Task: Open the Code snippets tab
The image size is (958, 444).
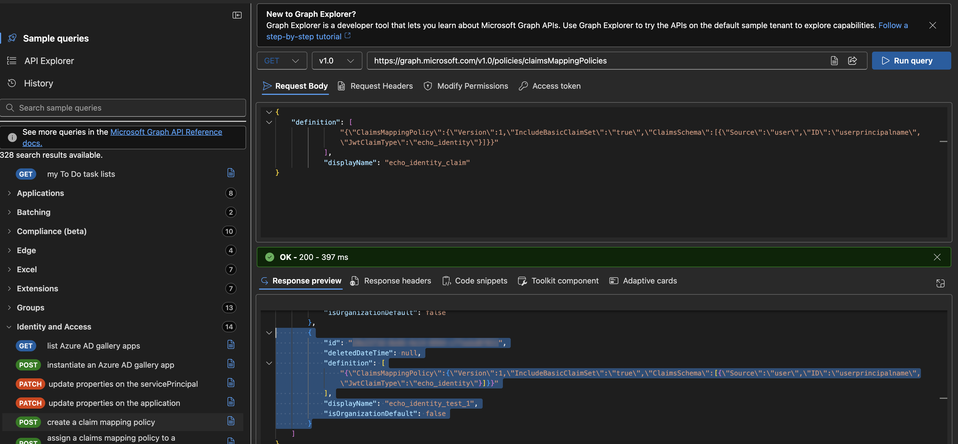Action: pos(475,281)
